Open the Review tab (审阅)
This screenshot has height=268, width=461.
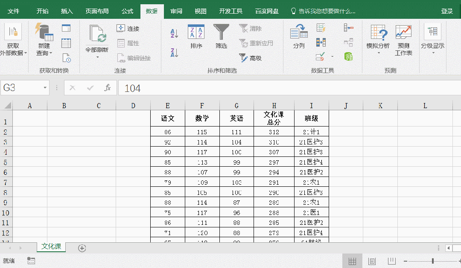pyautogui.click(x=176, y=11)
